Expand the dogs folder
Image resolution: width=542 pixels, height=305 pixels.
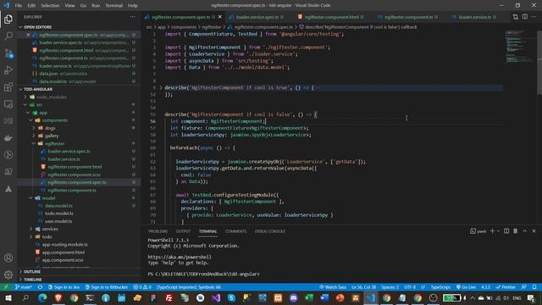[34, 128]
